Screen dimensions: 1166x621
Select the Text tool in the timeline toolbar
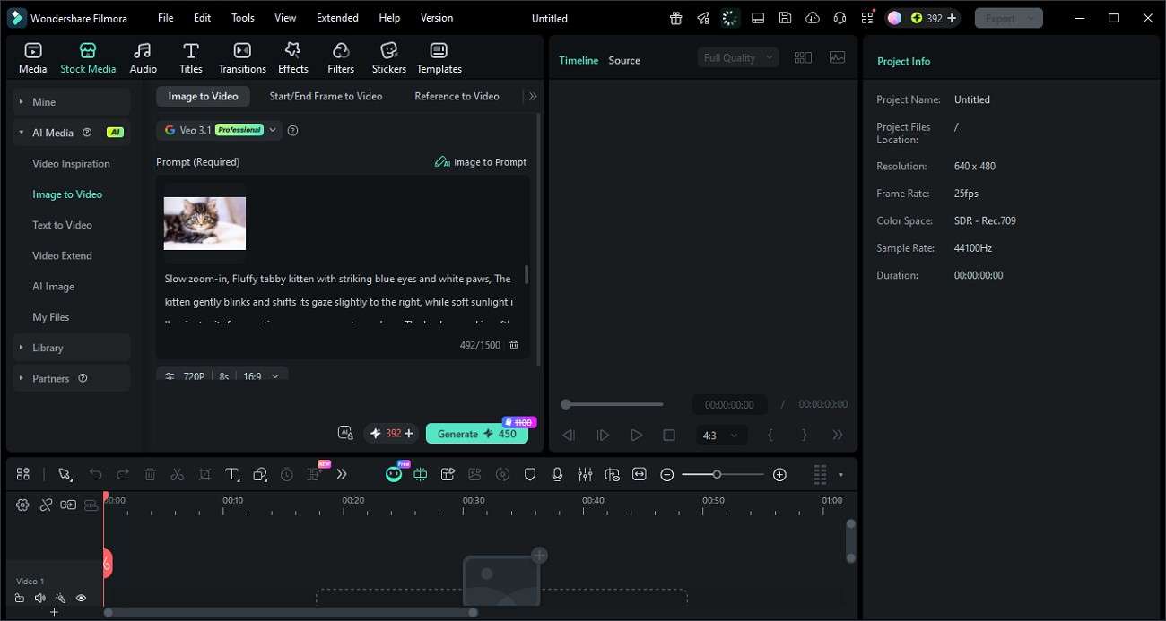[232, 474]
